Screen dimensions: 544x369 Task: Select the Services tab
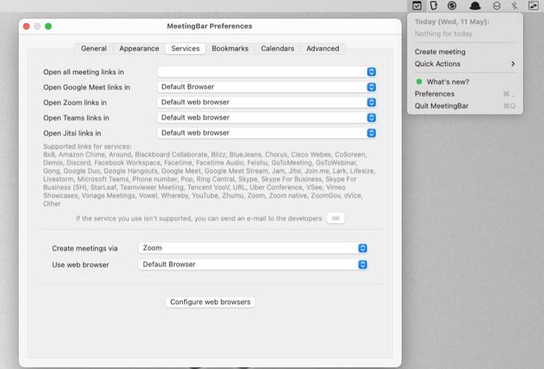click(x=185, y=49)
